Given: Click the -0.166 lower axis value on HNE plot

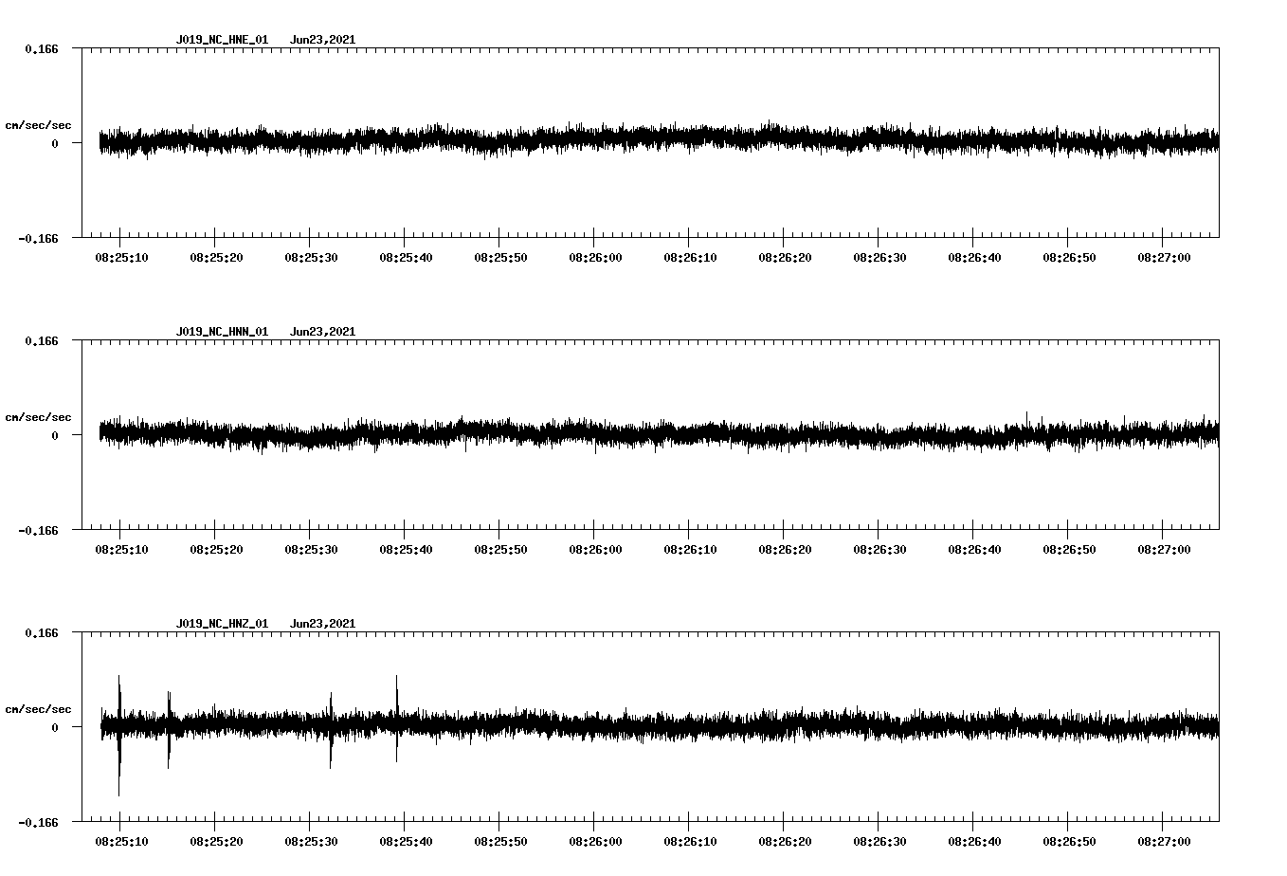Looking at the screenshot, I should click(38, 239).
